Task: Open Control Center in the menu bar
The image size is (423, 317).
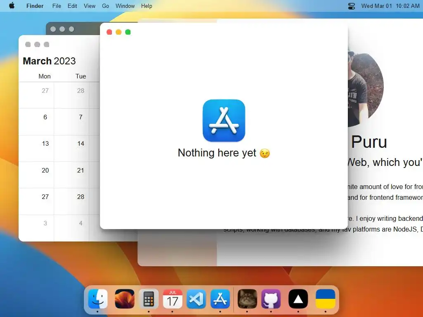Action: 351,6
